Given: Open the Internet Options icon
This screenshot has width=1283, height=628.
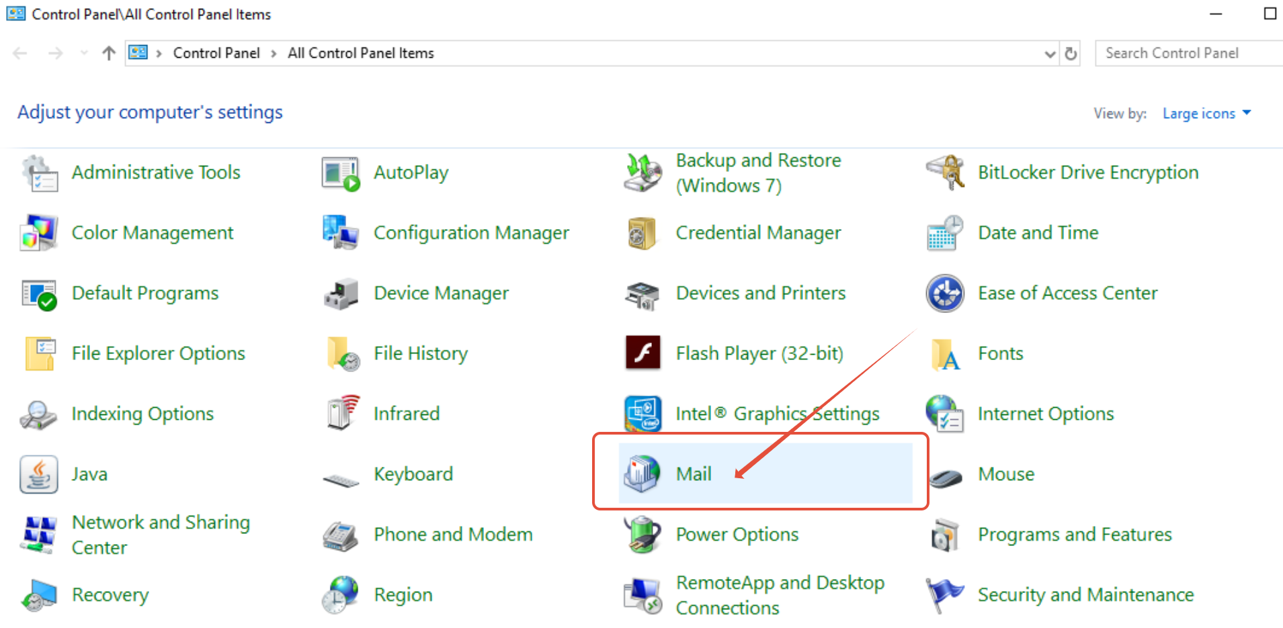Looking at the screenshot, I should [945, 414].
